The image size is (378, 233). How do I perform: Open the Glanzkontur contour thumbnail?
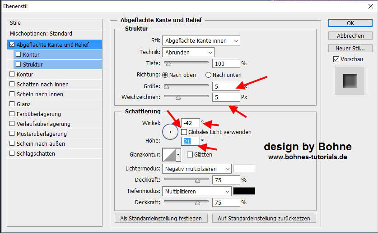pos(169,155)
